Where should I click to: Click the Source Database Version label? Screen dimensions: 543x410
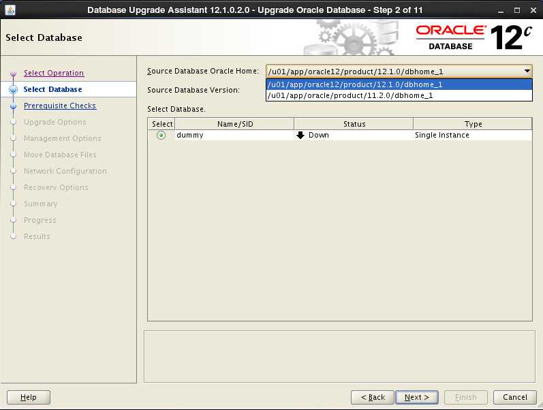pos(193,90)
